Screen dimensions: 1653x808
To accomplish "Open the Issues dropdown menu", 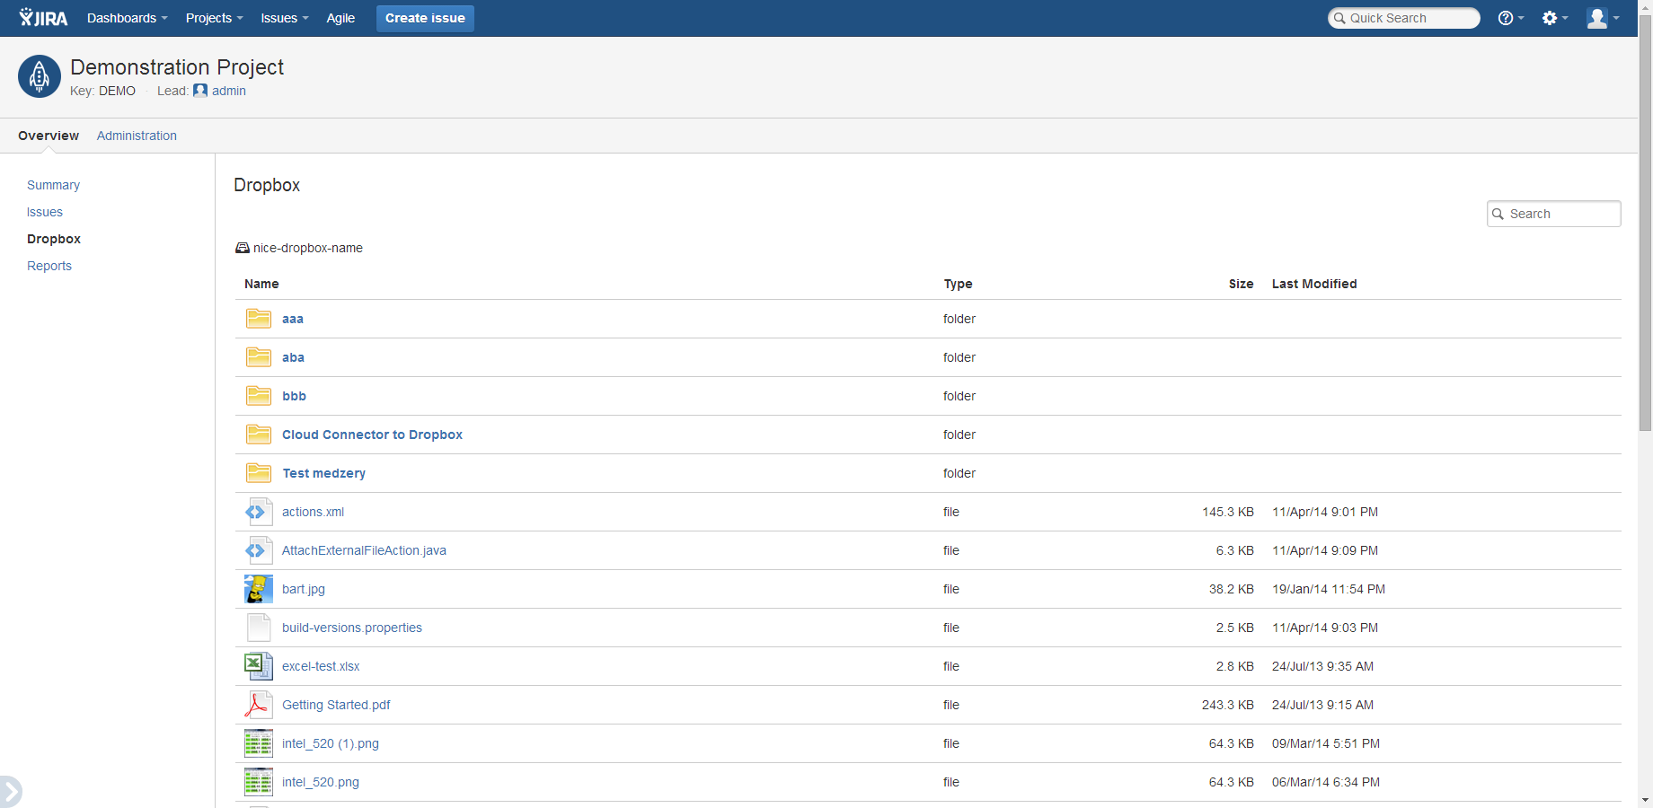I will tap(285, 18).
